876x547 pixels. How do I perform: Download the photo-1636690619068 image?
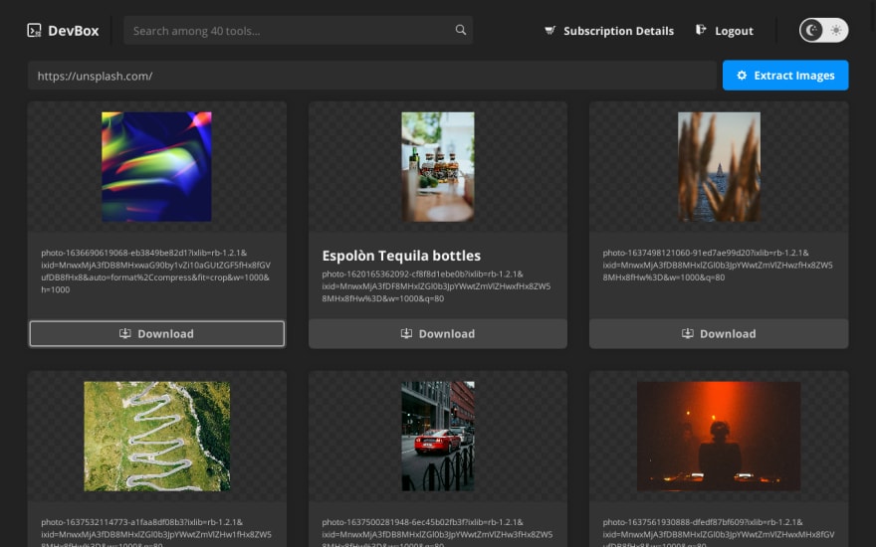157,334
